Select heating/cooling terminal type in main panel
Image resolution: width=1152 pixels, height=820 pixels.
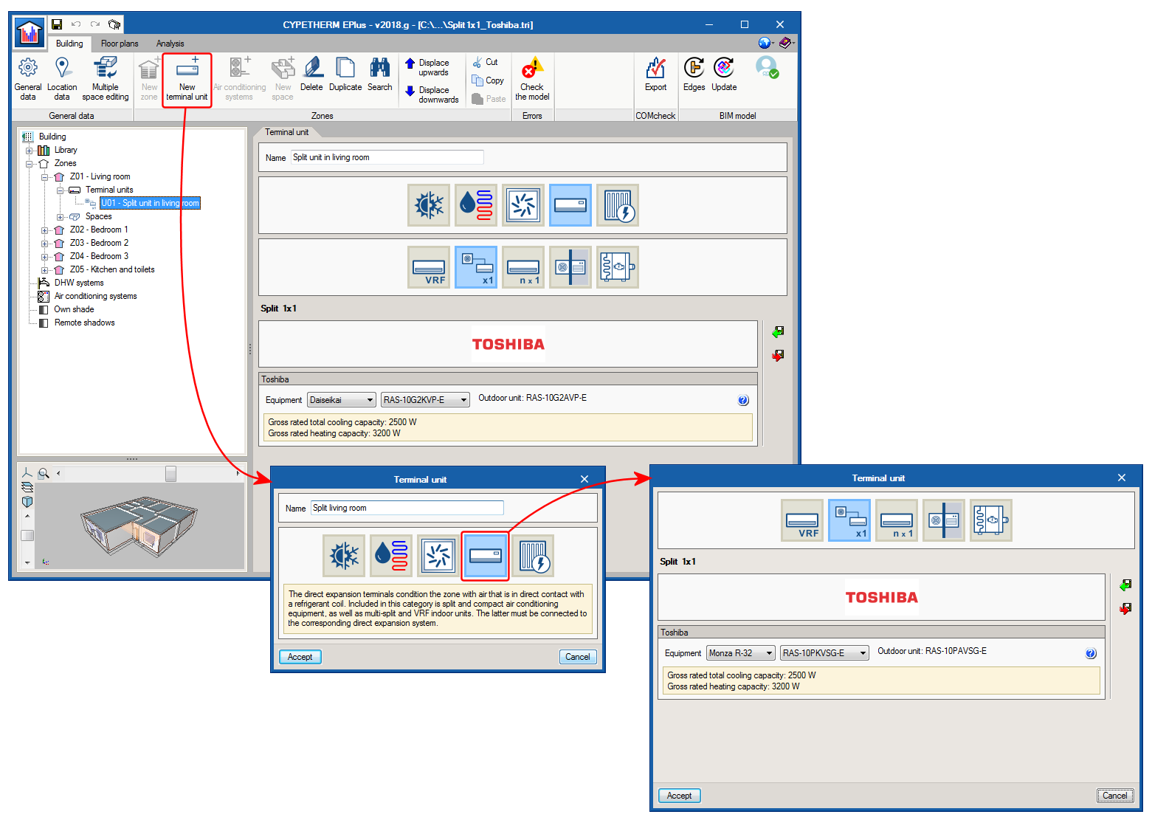click(429, 205)
